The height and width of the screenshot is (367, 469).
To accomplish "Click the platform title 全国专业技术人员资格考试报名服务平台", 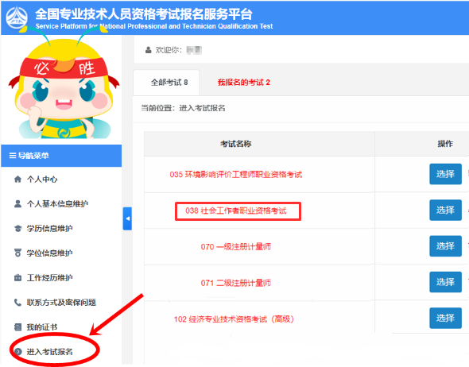I will click(x=144, y=14).
